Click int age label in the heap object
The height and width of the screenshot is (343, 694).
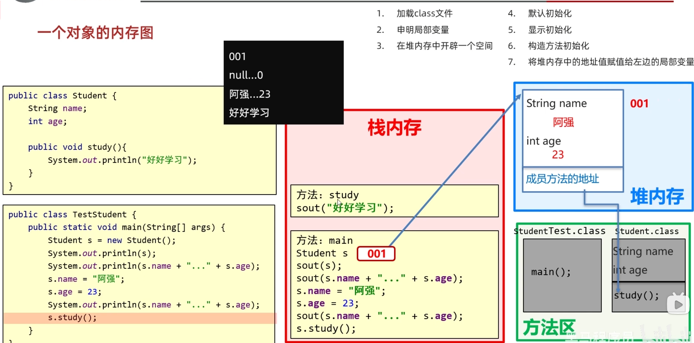point(544,141)
